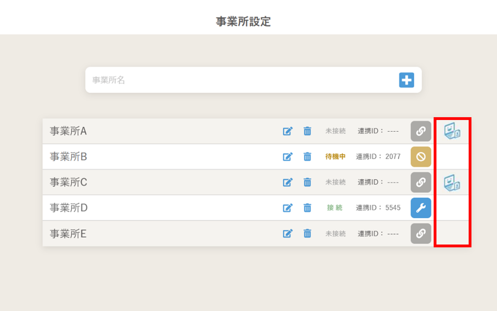The width and height of the screenshot is (497, 311).
Task: Click the 接続 status of 事業所D
Action: point(335,208)
